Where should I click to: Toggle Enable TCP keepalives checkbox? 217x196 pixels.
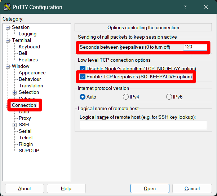pos(82,77)
